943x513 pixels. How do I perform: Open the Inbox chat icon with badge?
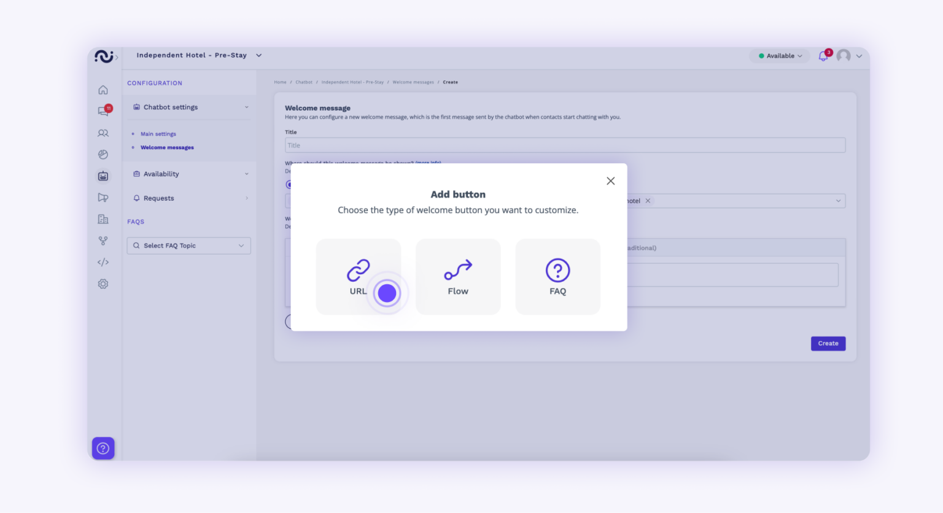pyautogui.click(x=103, y=111)
